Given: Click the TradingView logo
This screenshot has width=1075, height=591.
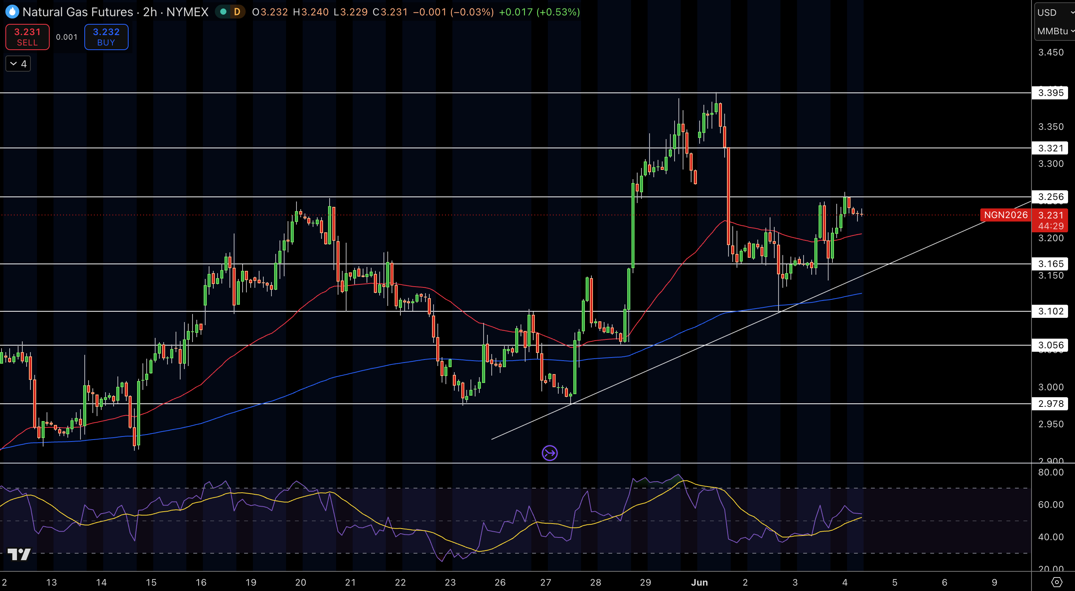Looking at the screenshot, I should point(19,554).
